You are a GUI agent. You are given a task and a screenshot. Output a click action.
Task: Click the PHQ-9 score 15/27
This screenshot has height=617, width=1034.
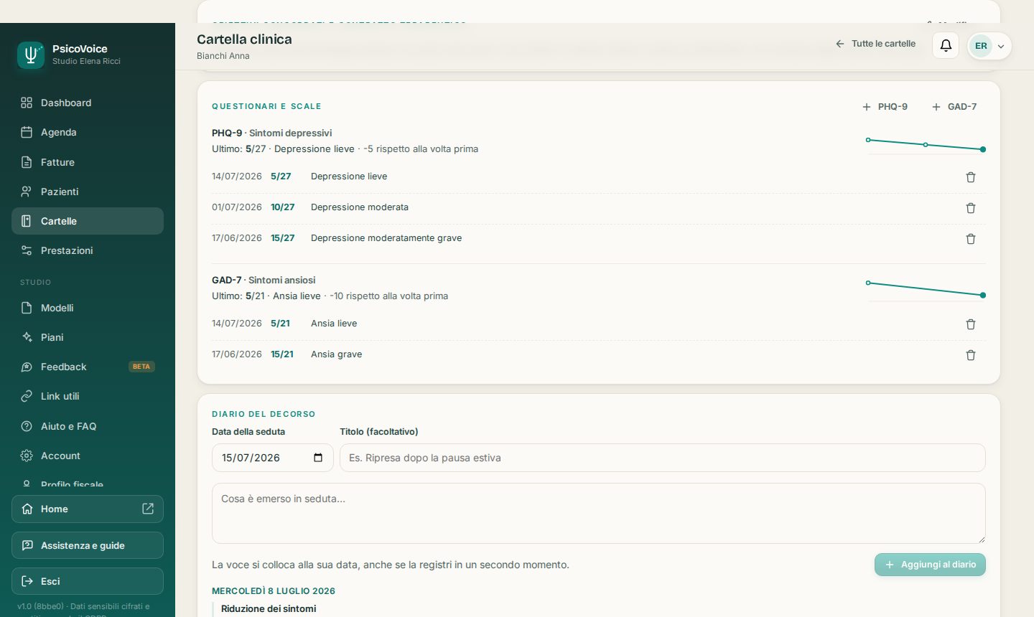(283, 238)
